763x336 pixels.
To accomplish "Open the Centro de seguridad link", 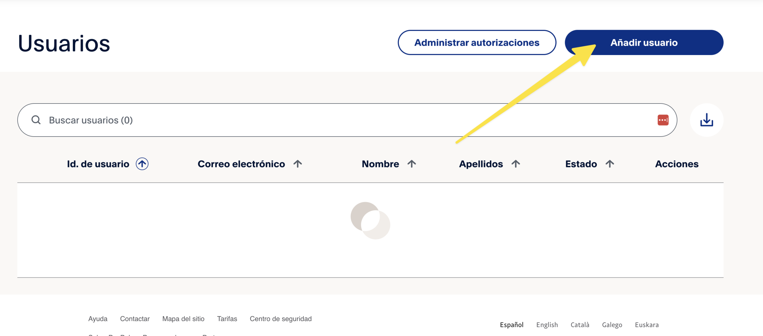I will coord(280,318).
